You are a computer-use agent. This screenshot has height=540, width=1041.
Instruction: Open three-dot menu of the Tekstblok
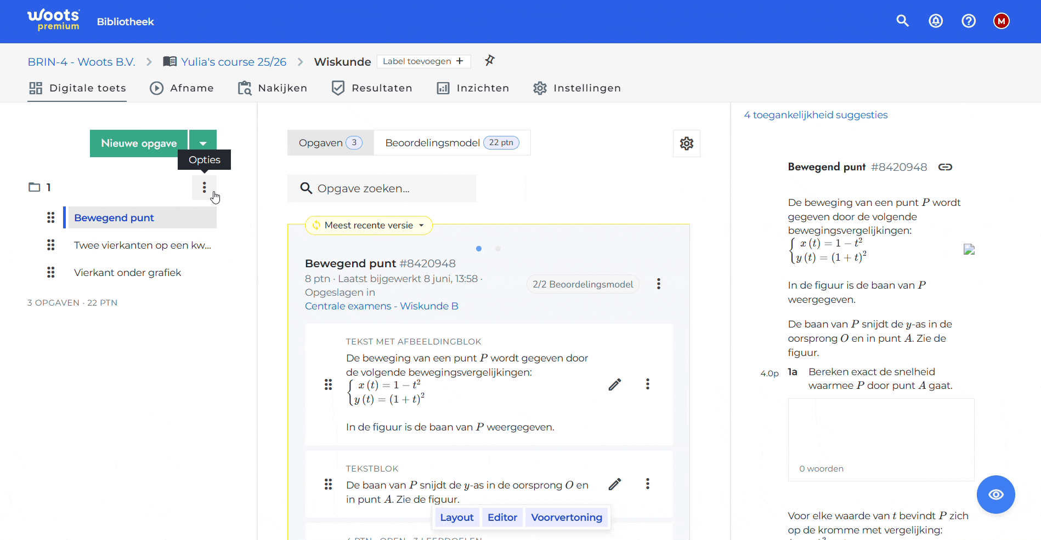[648, 484]
